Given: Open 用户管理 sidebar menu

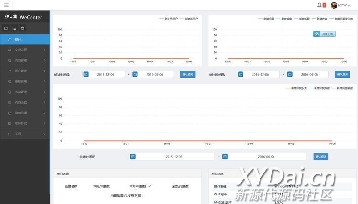Looking at the screenshot, I should [25, 71].
